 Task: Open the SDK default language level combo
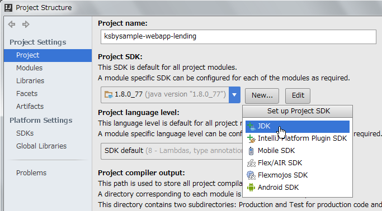click(172, 151)
